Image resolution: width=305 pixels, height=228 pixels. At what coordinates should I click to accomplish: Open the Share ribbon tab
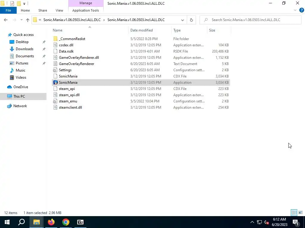(43, 10)
